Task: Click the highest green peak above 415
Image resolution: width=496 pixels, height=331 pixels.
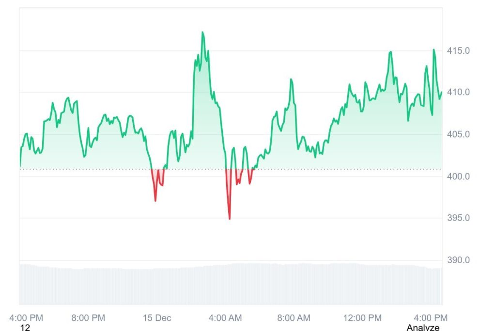Action: tap(202, 32)
